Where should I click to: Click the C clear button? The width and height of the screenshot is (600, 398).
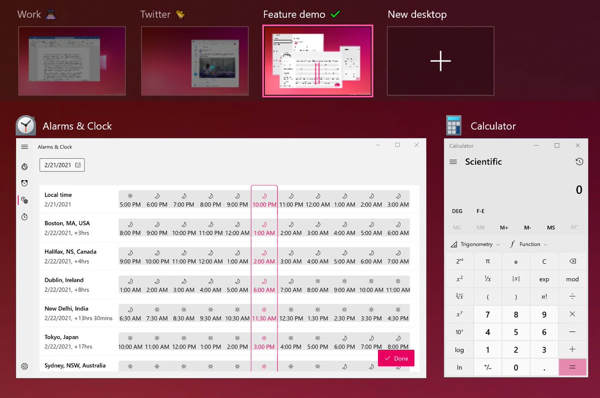[544, 262]
